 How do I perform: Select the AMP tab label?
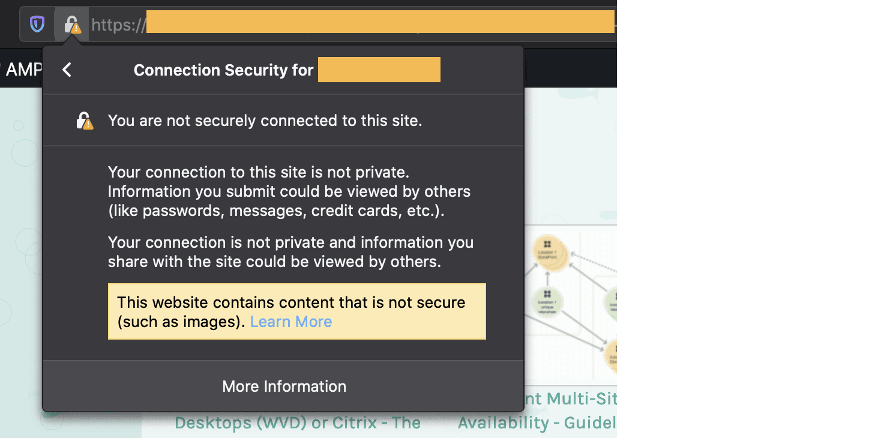pyautogui.click(x=24, y=68)
